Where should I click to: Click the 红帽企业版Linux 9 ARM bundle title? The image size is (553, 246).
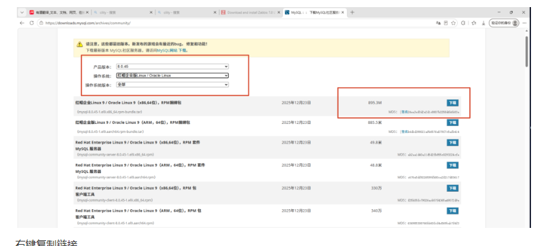[x=133, y=123]
